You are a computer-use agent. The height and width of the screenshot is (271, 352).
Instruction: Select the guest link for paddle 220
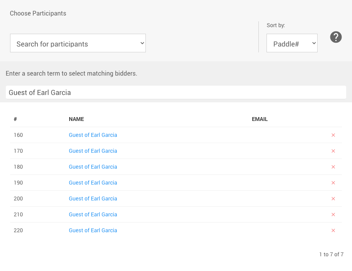[x=93, y=230]
